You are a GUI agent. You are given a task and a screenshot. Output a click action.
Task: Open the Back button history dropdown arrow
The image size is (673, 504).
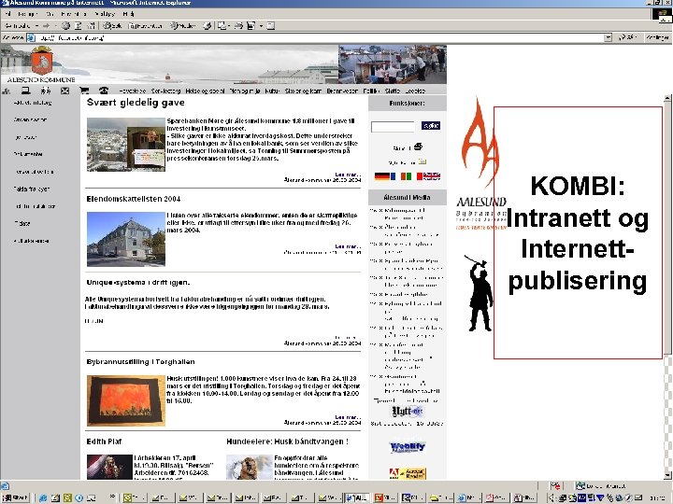pos(36,26)
